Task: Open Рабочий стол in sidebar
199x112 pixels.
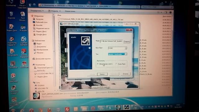Action: coord(40,22)
